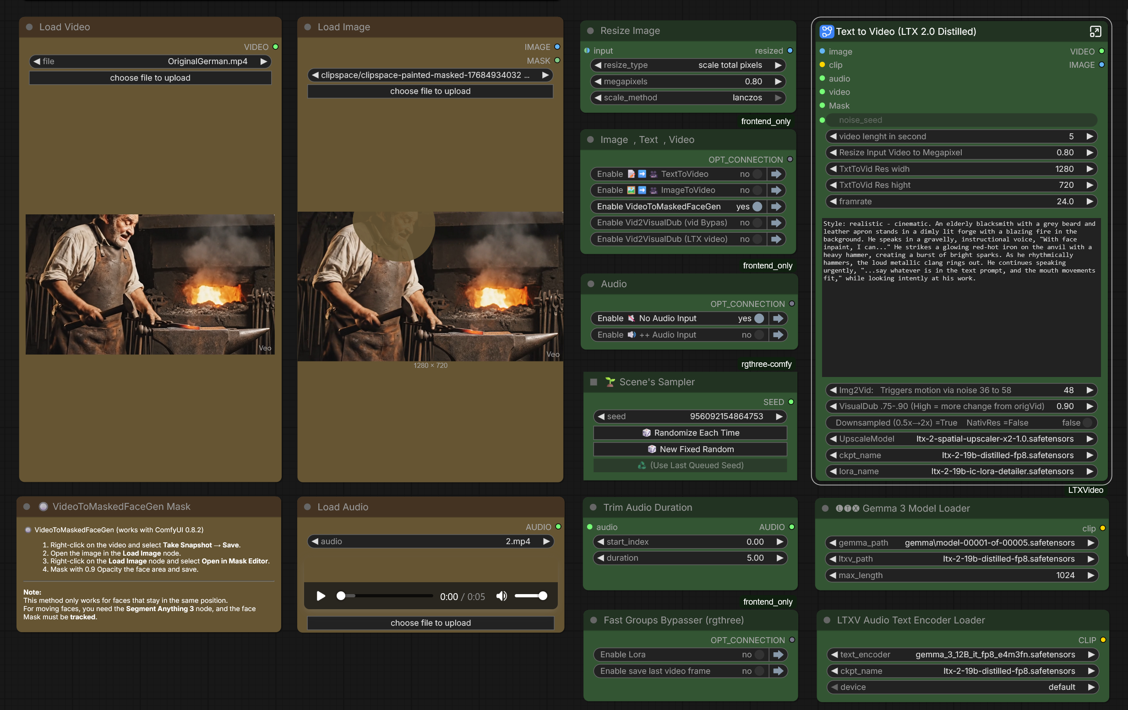Play the loaded audio clip
The height and width of the screenshot is (710, 1128).
click(x=321, y=596)
